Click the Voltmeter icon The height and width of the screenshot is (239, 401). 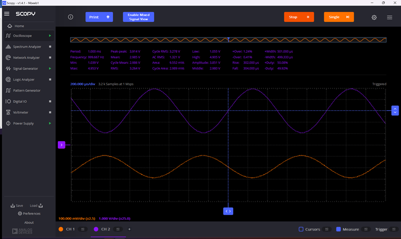pos(8,113)
